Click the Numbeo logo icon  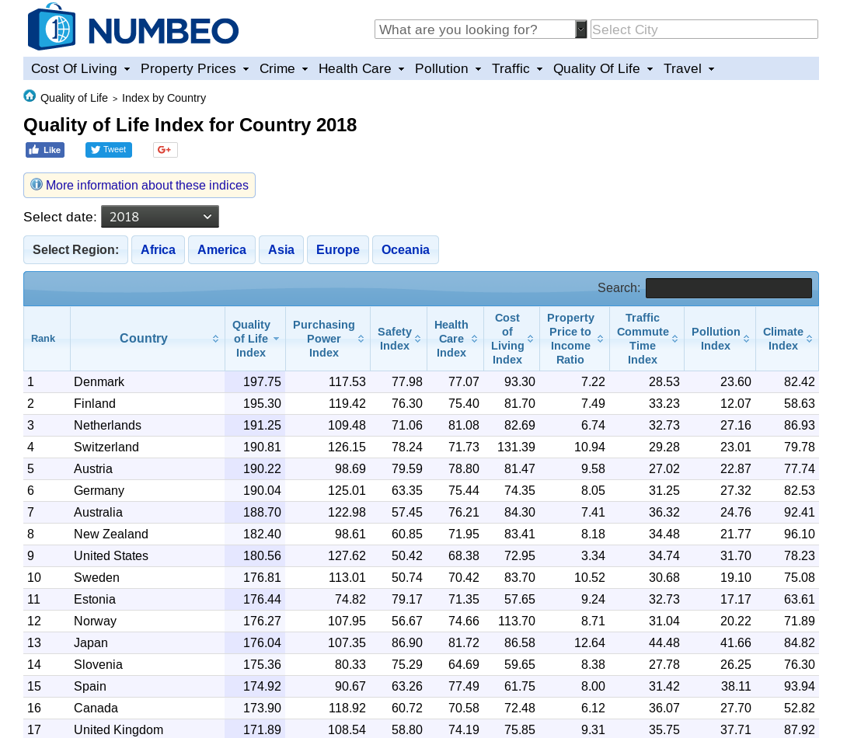coord(51,26)
